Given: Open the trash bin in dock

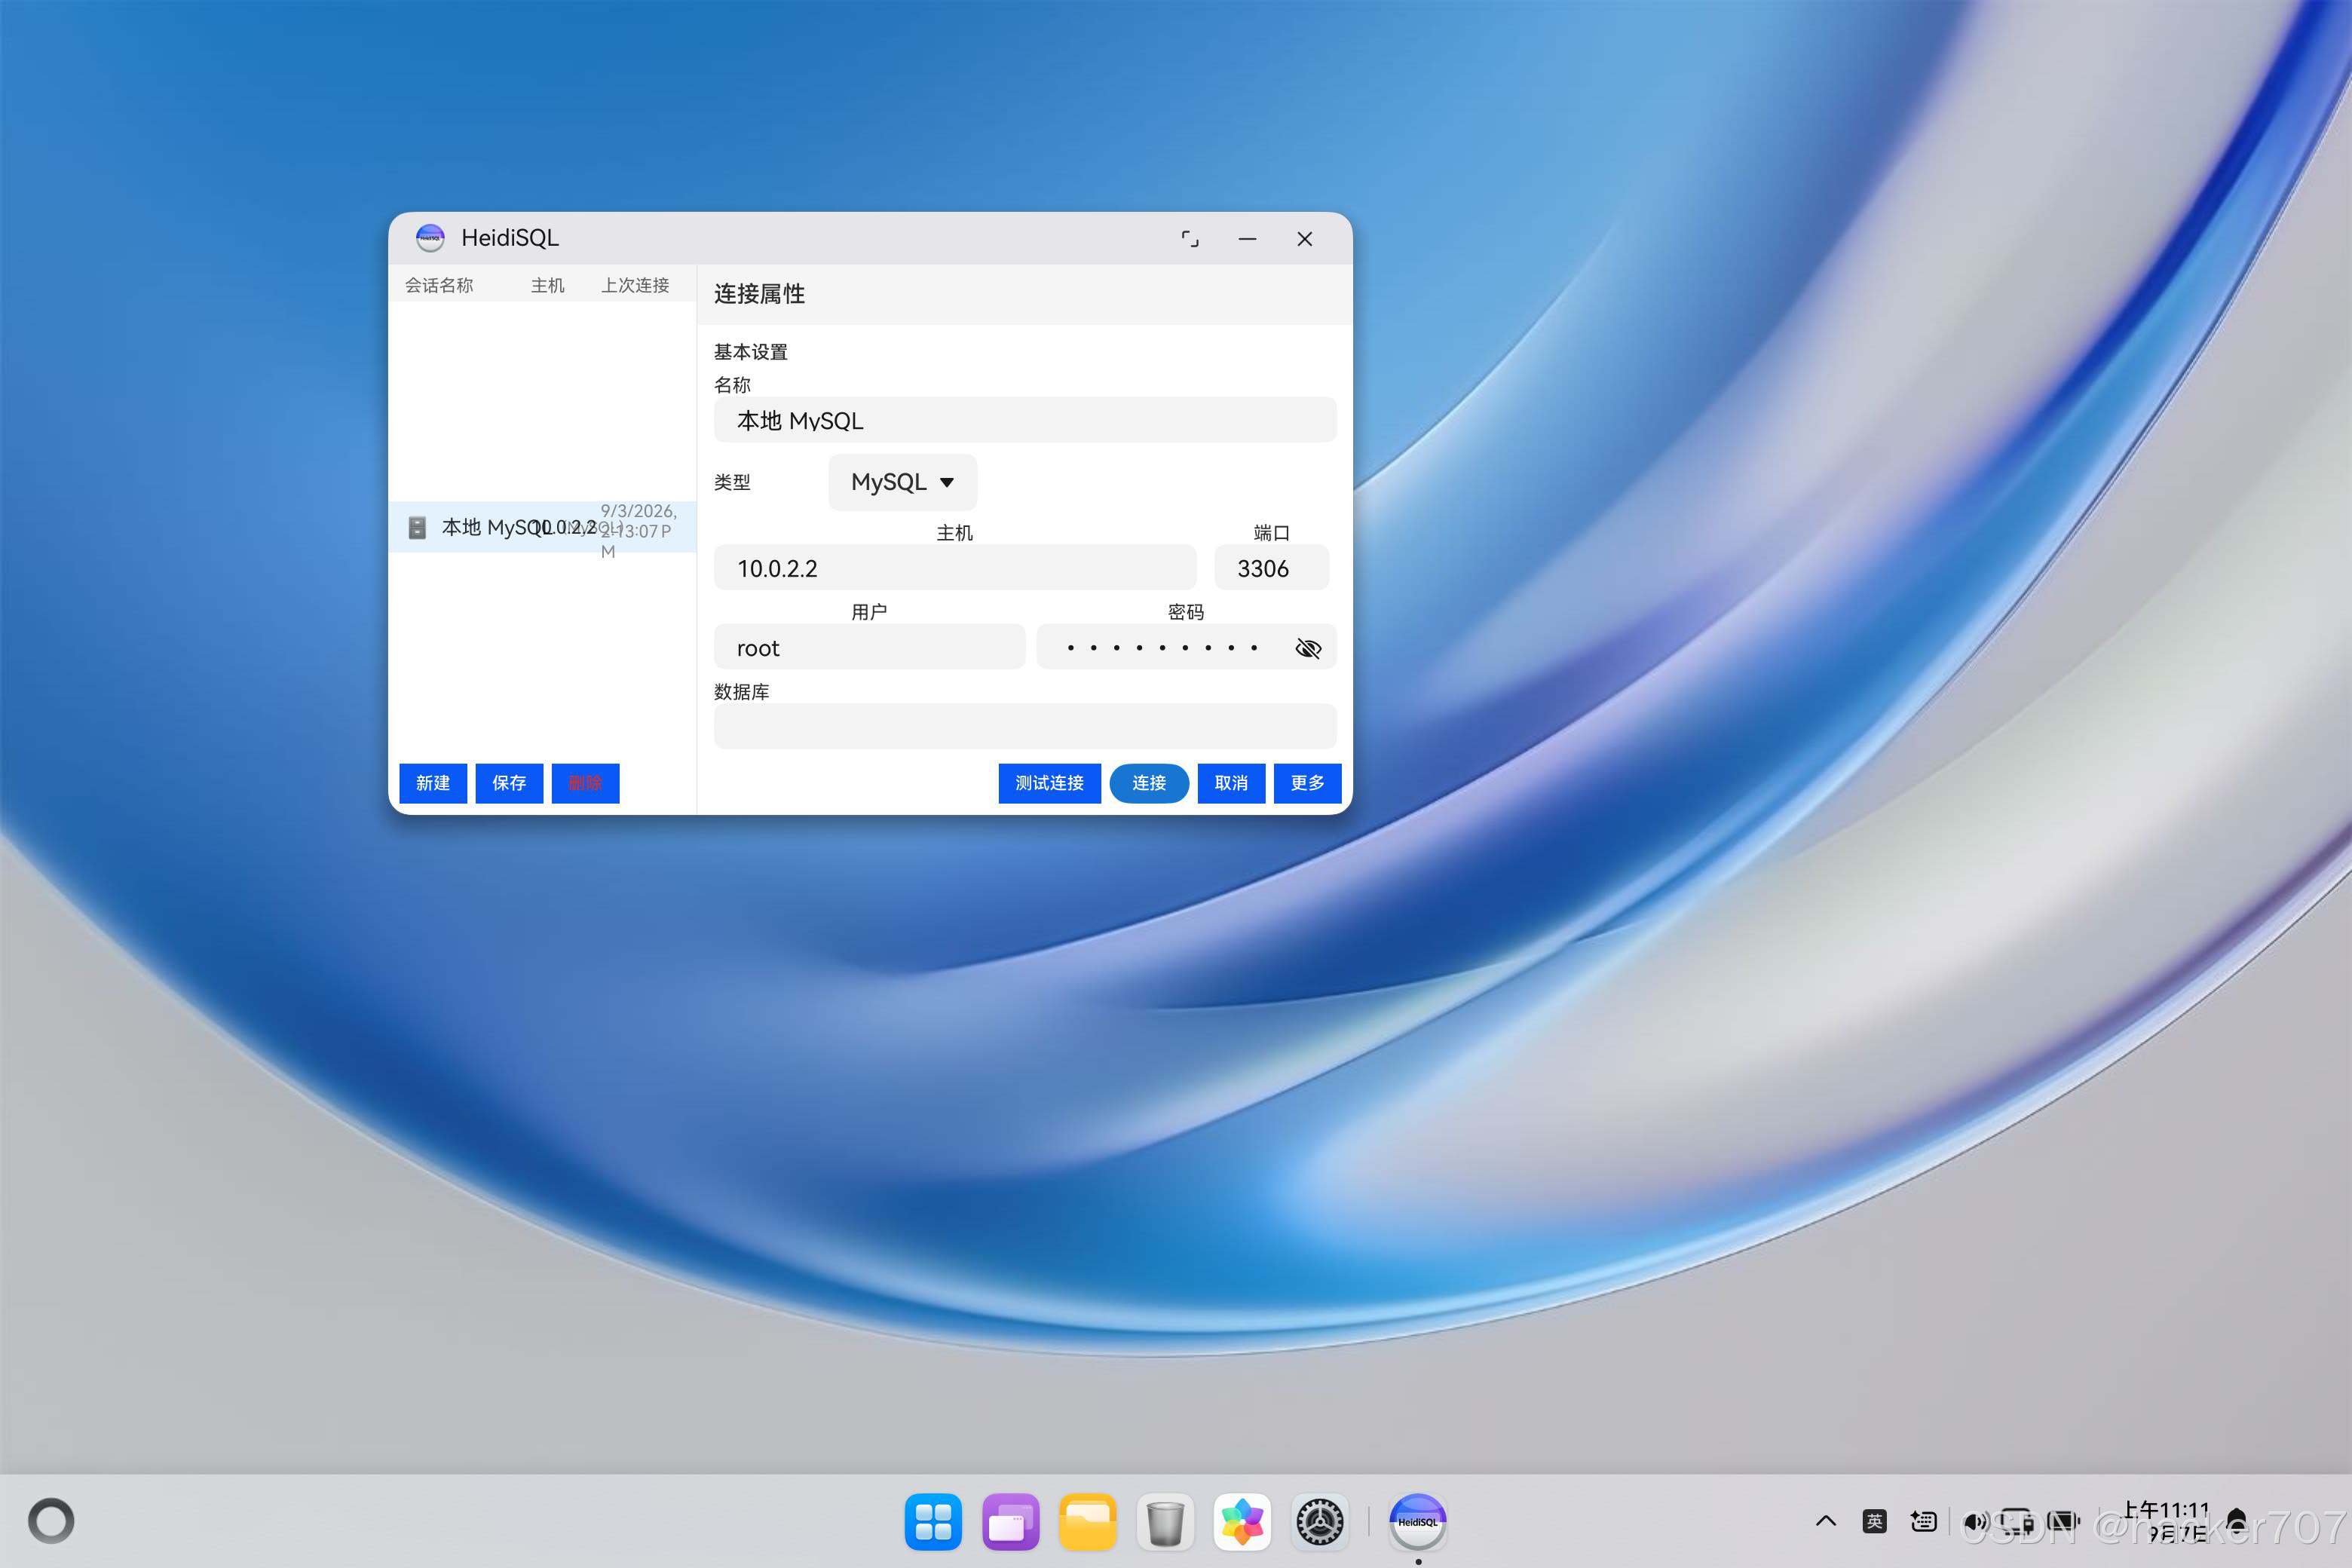Looking at the screenshot, I should coord(1165,1522).
